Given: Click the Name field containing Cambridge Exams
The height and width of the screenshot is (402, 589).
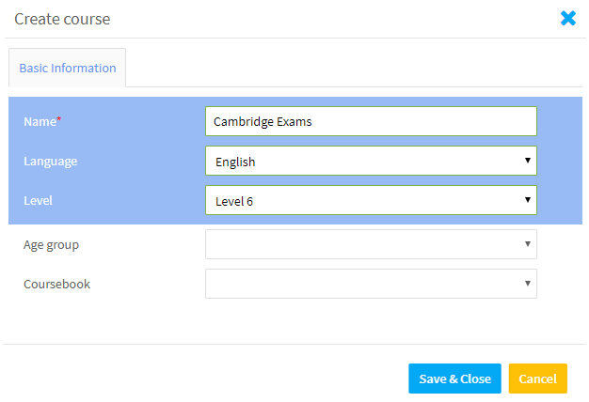Looking at the screenshot, I should tap(371, 121).
